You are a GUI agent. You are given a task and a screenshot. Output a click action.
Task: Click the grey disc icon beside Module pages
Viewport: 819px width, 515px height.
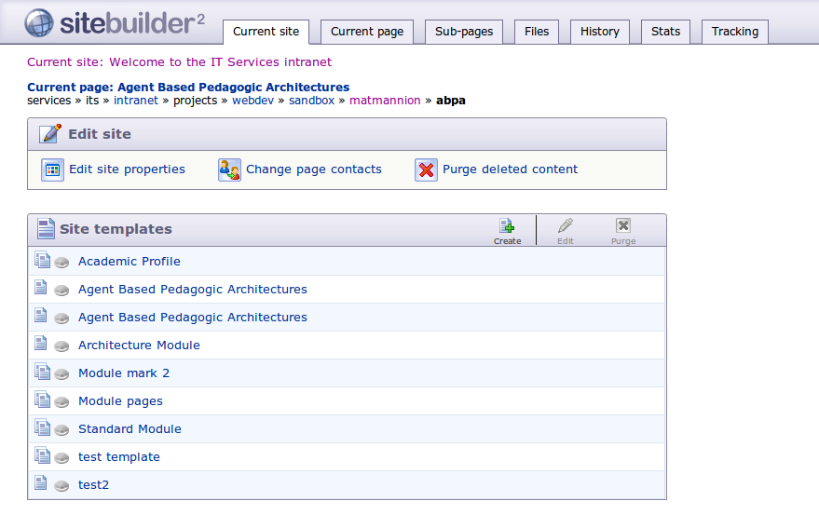click(61, 402)
